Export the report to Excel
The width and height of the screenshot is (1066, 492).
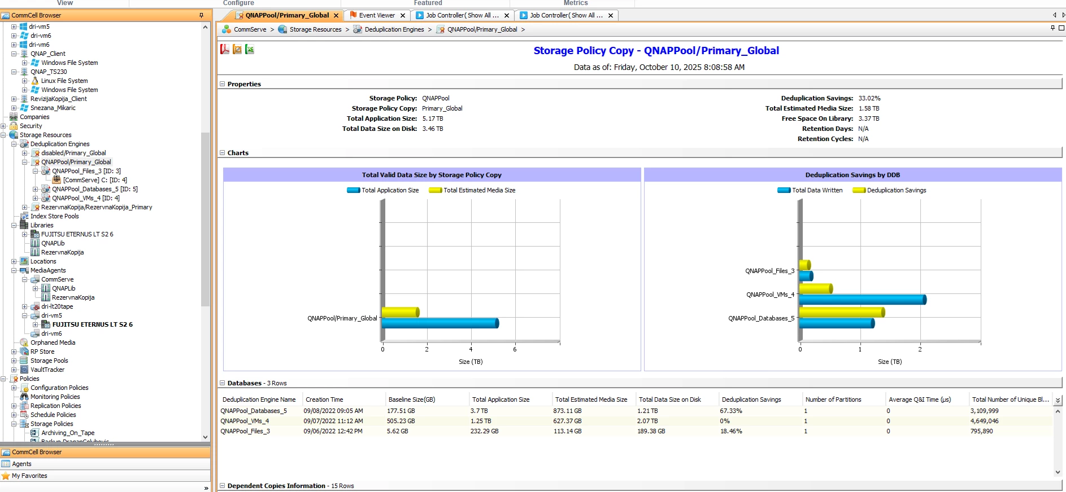point(250,50)
